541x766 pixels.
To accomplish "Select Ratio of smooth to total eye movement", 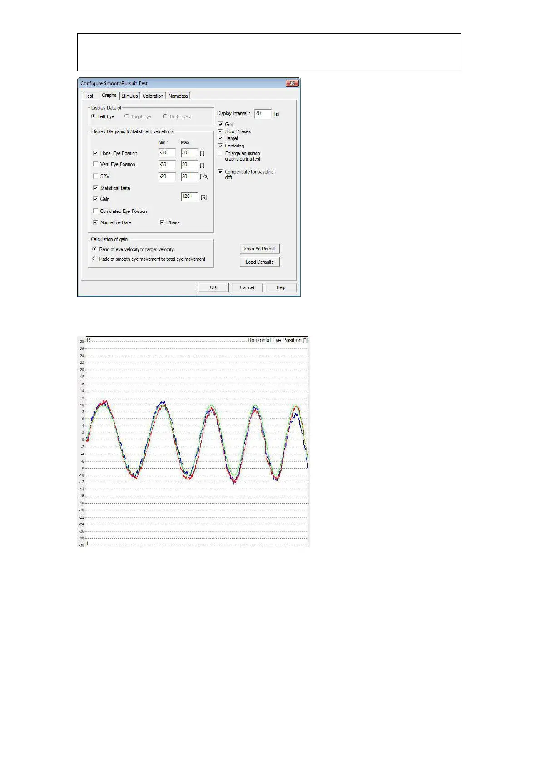I will (94, 259).
